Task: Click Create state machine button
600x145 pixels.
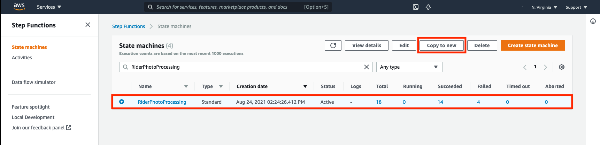Action: (x=533, y=45)
